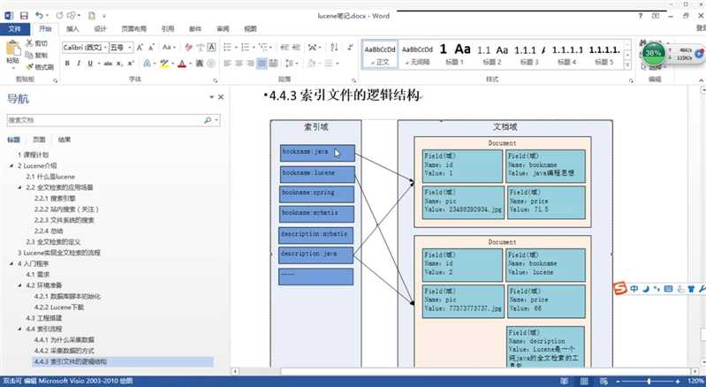Click the Copy icon
706x387 pixels.
[x=30, y=55]
